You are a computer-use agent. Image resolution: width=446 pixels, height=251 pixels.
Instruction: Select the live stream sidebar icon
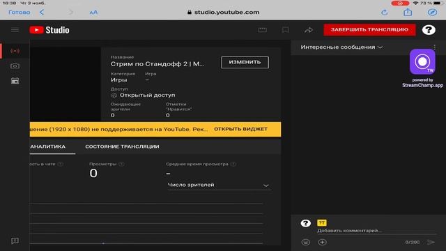coord(15,51)
